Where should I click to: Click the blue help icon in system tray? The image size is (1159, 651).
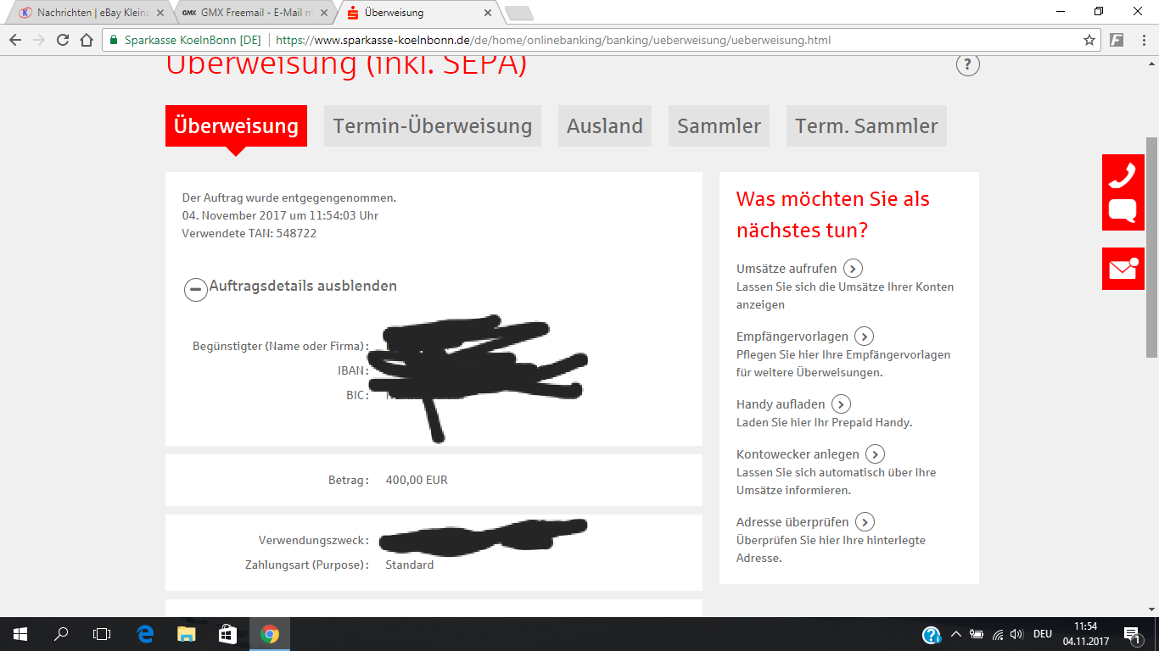[x=932, y=634]
